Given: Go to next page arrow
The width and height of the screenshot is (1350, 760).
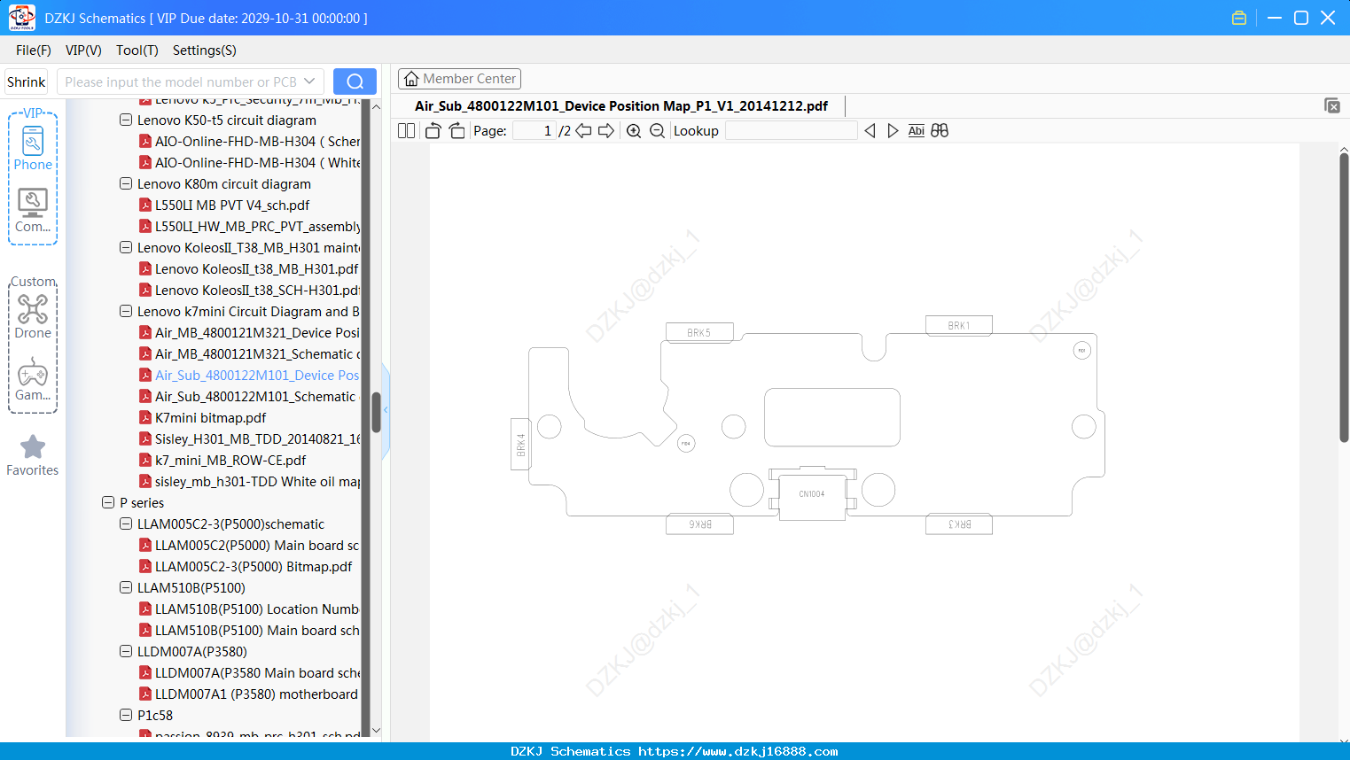Looking at the screenshot, I should point(606,130).
